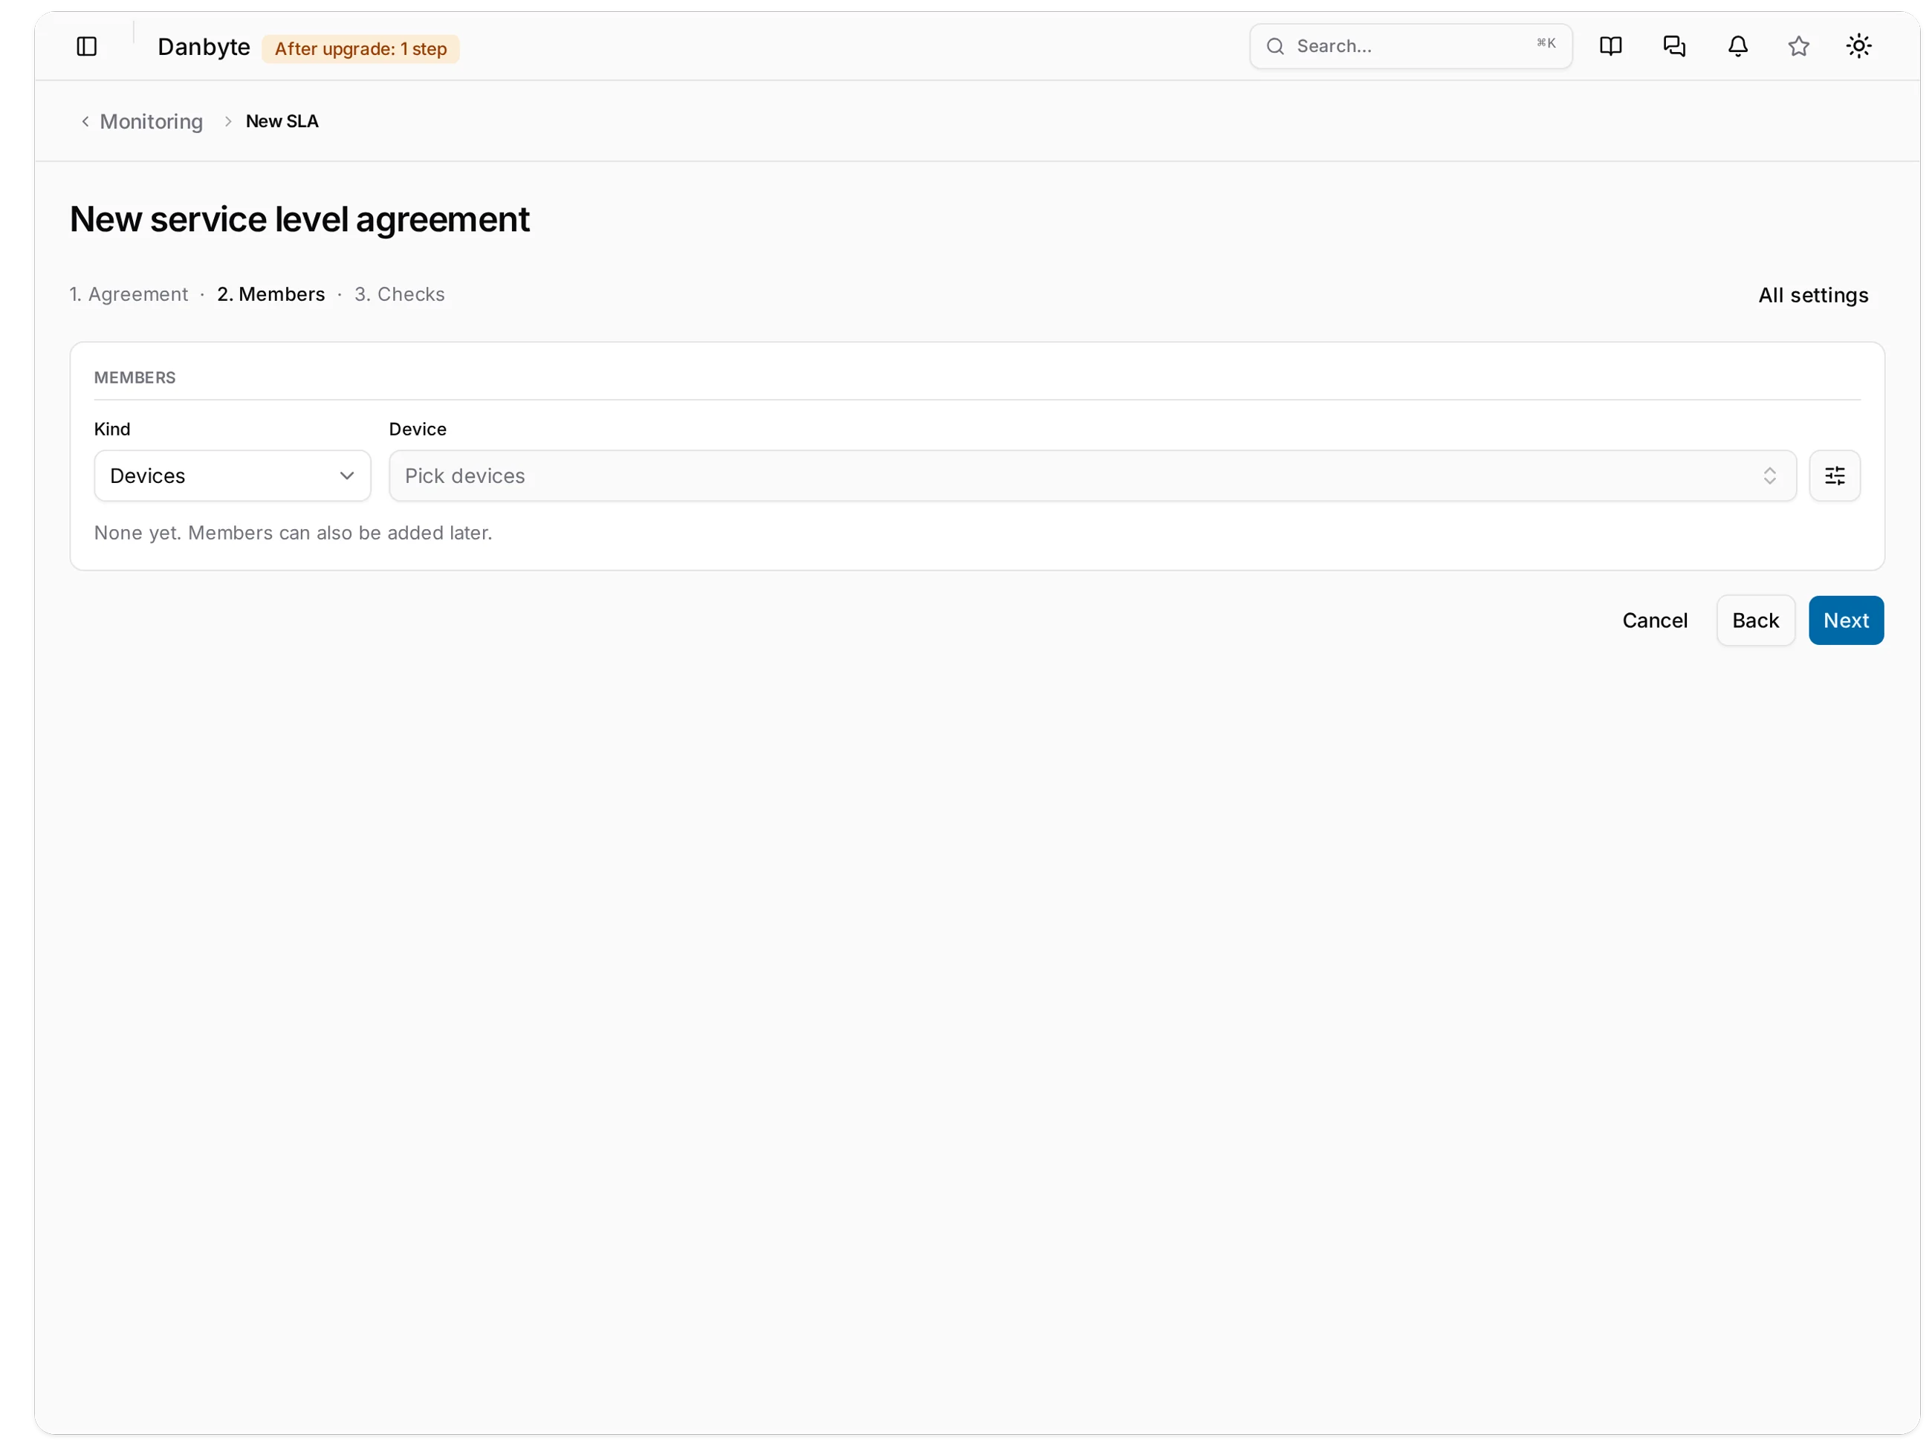Go to step 1. Agreement
This screenshot has height=1446, width=1932.
(x=129, y=294)
